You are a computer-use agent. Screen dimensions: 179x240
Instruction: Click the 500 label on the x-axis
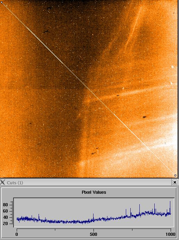(x=93, y=234)
